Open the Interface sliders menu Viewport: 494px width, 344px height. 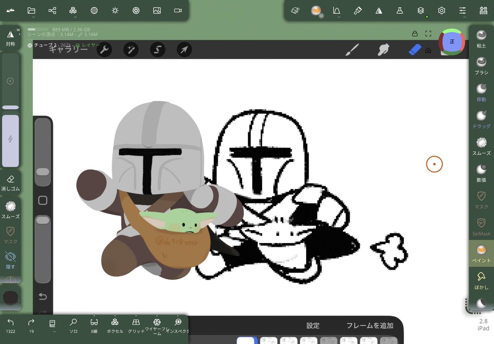tap(463, 11)
